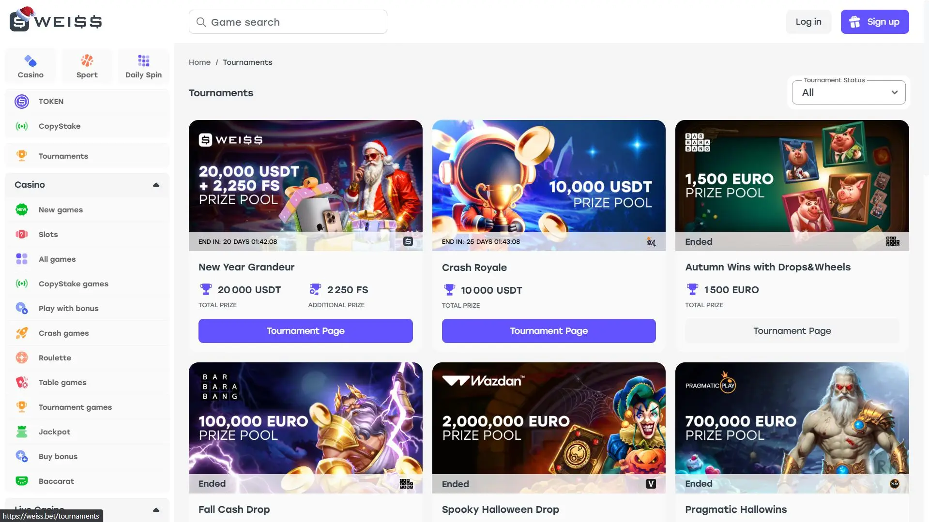
Task: Click the Roulette wheel icon
Action: click(x=22, y=358)
